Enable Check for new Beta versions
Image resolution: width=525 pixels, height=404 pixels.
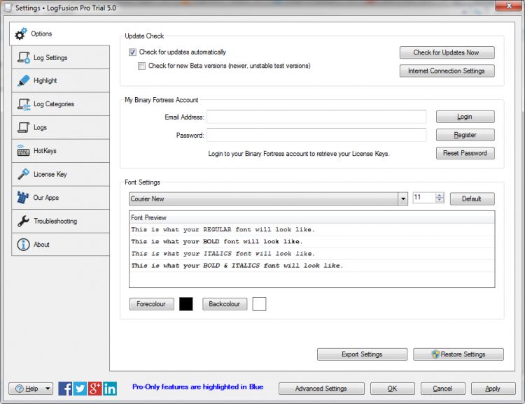[142, 66]
